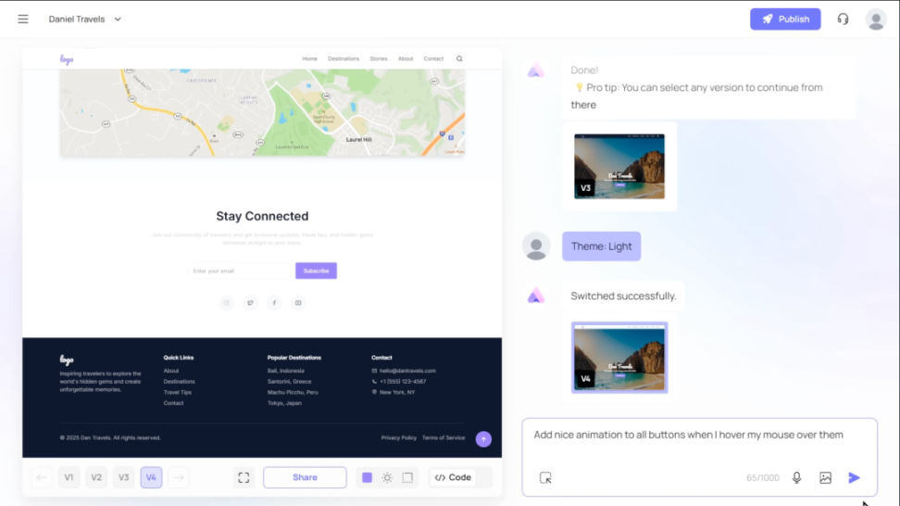Viewport: 900px width, 506px height.
Task: Click the logo in the preview header
Action: 67,59
